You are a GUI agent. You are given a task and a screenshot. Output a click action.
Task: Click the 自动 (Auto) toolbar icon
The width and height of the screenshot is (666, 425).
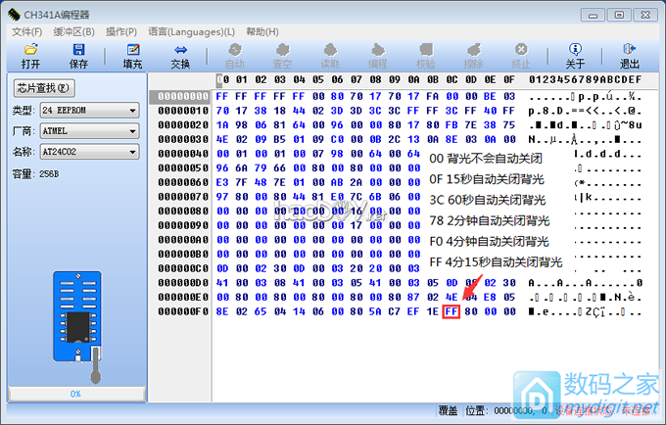pyautogui.click(x=235, y=56)
